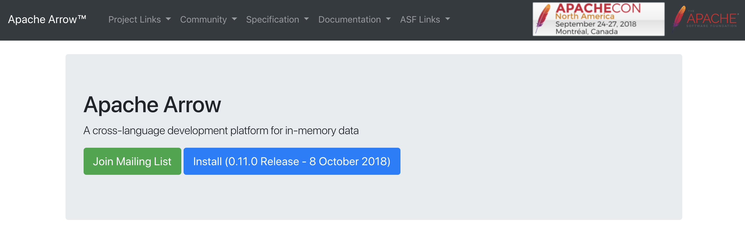This screenshot has width=745, height=234.
Task: Open the ASF Links menu
Action: click(x=425, y=19)
